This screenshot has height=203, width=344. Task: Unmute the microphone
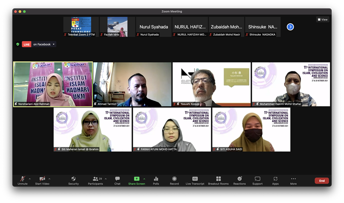point(22,180)
